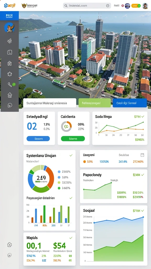Expand the Soda Ilinga value checkmark dropdown
151x269 pixels.
(143, 116)
